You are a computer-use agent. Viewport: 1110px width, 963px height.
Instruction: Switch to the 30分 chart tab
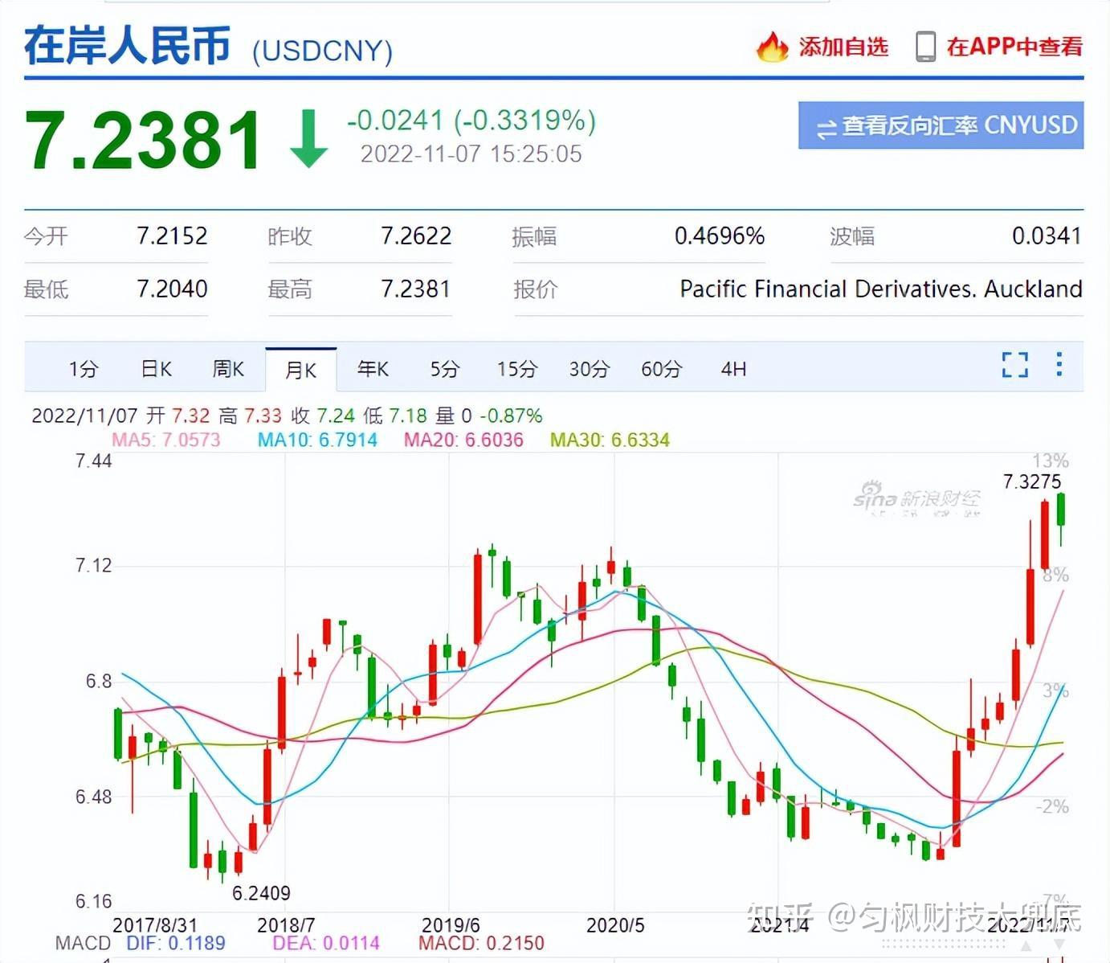590,369
